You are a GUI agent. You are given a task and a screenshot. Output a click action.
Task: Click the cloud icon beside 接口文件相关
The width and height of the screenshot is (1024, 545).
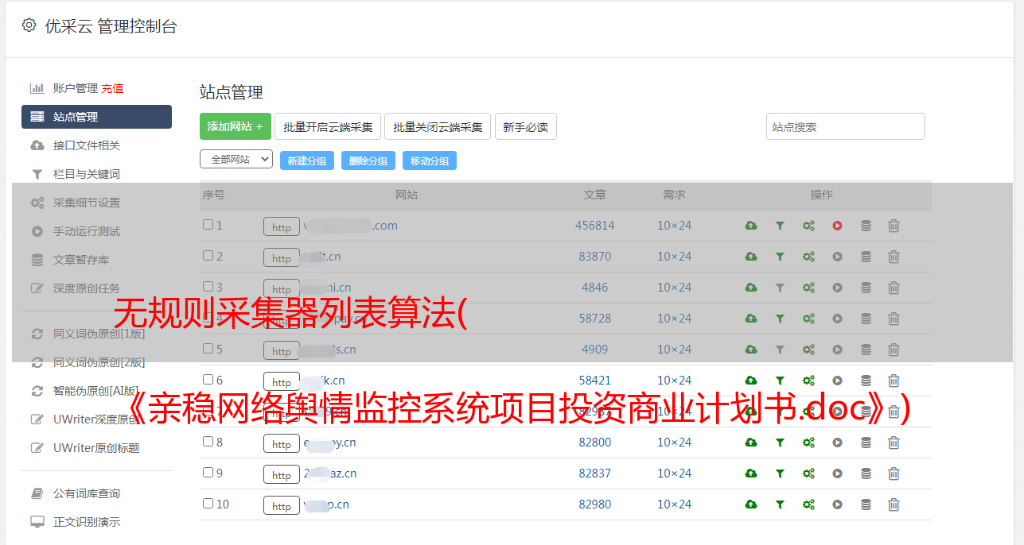click(37, 145)
